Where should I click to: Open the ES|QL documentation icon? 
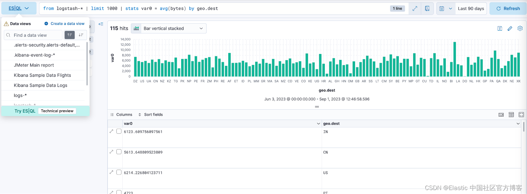(x=427, y=9)
